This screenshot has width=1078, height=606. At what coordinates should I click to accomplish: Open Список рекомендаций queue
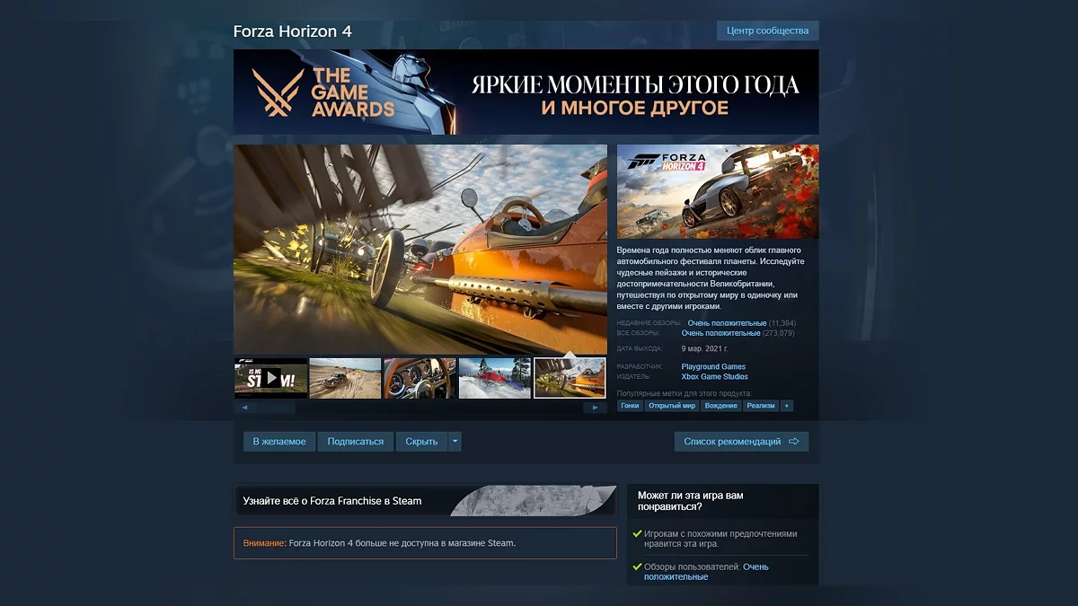[x=741, y=441]
